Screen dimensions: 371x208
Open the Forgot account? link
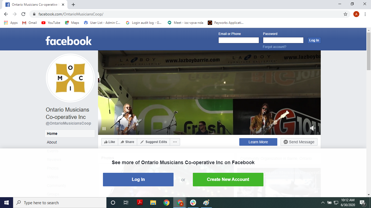[275, 47]
